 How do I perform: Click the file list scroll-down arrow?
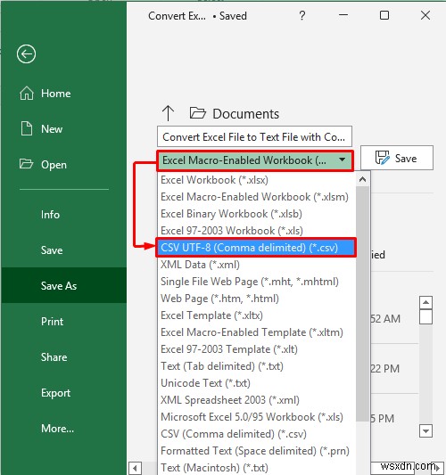[425, 430]
